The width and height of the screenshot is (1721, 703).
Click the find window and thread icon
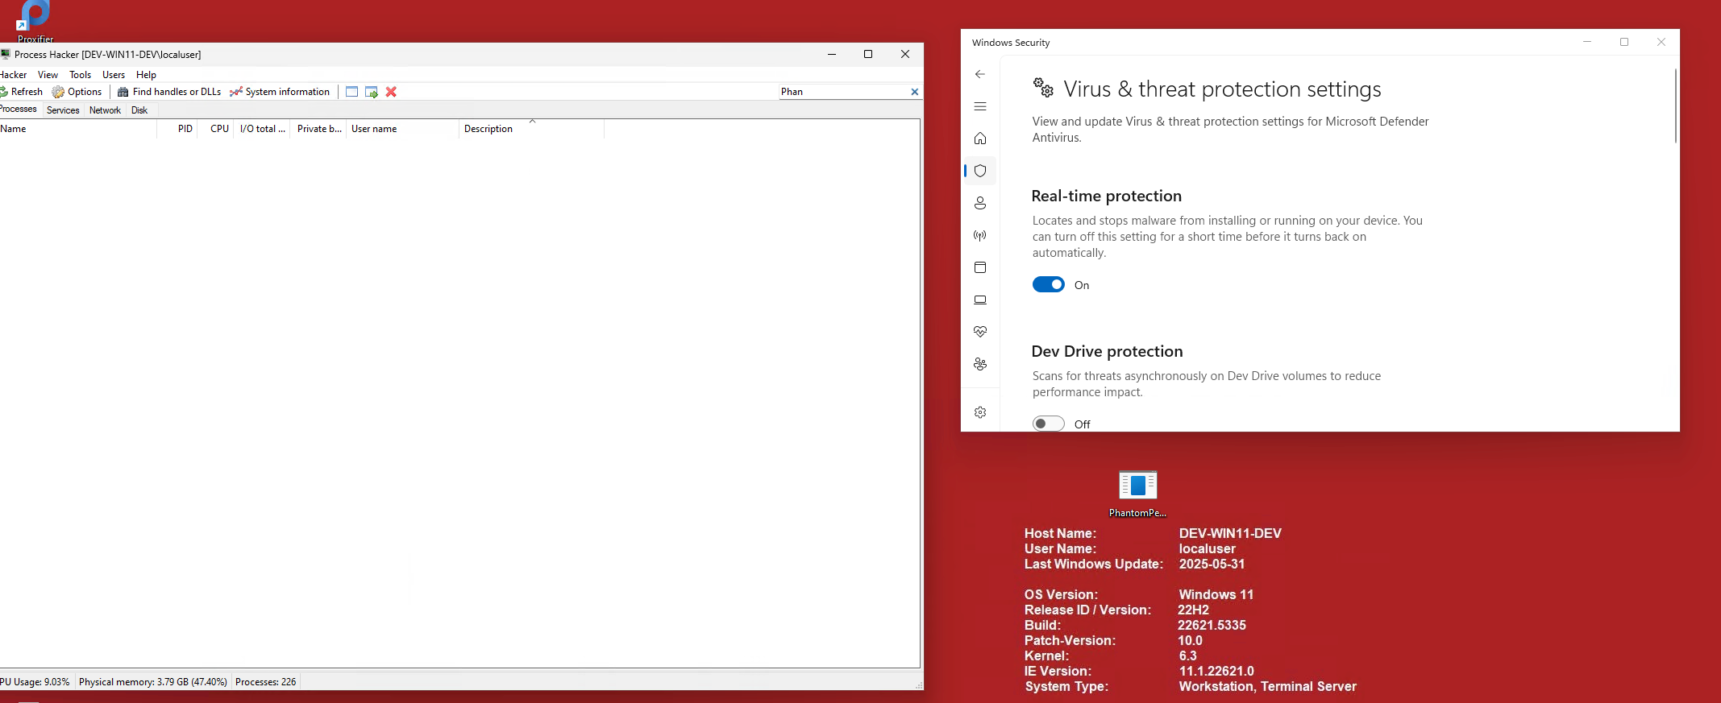point(372,92)
